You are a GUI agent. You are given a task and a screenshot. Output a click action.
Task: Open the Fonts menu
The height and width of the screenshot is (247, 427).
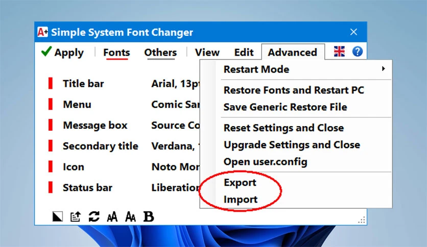(x=116, y=52)
